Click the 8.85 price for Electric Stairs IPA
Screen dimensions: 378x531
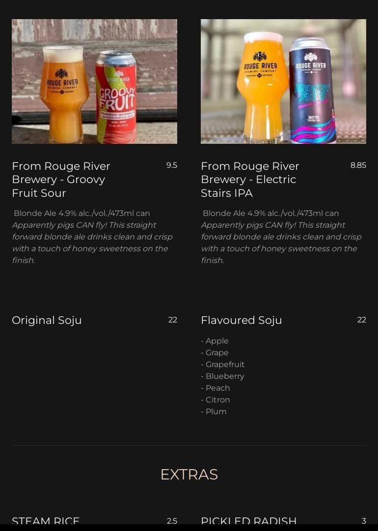click(x=358, y=165)
